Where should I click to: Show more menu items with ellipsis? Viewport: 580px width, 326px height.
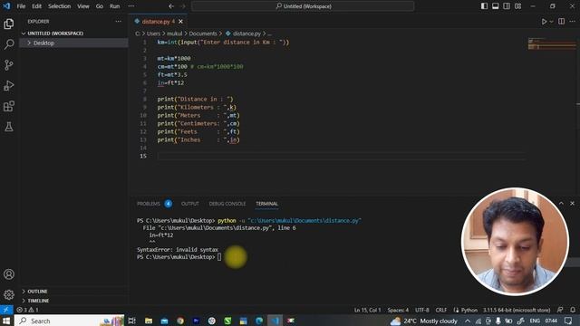(x=130, y=6)
